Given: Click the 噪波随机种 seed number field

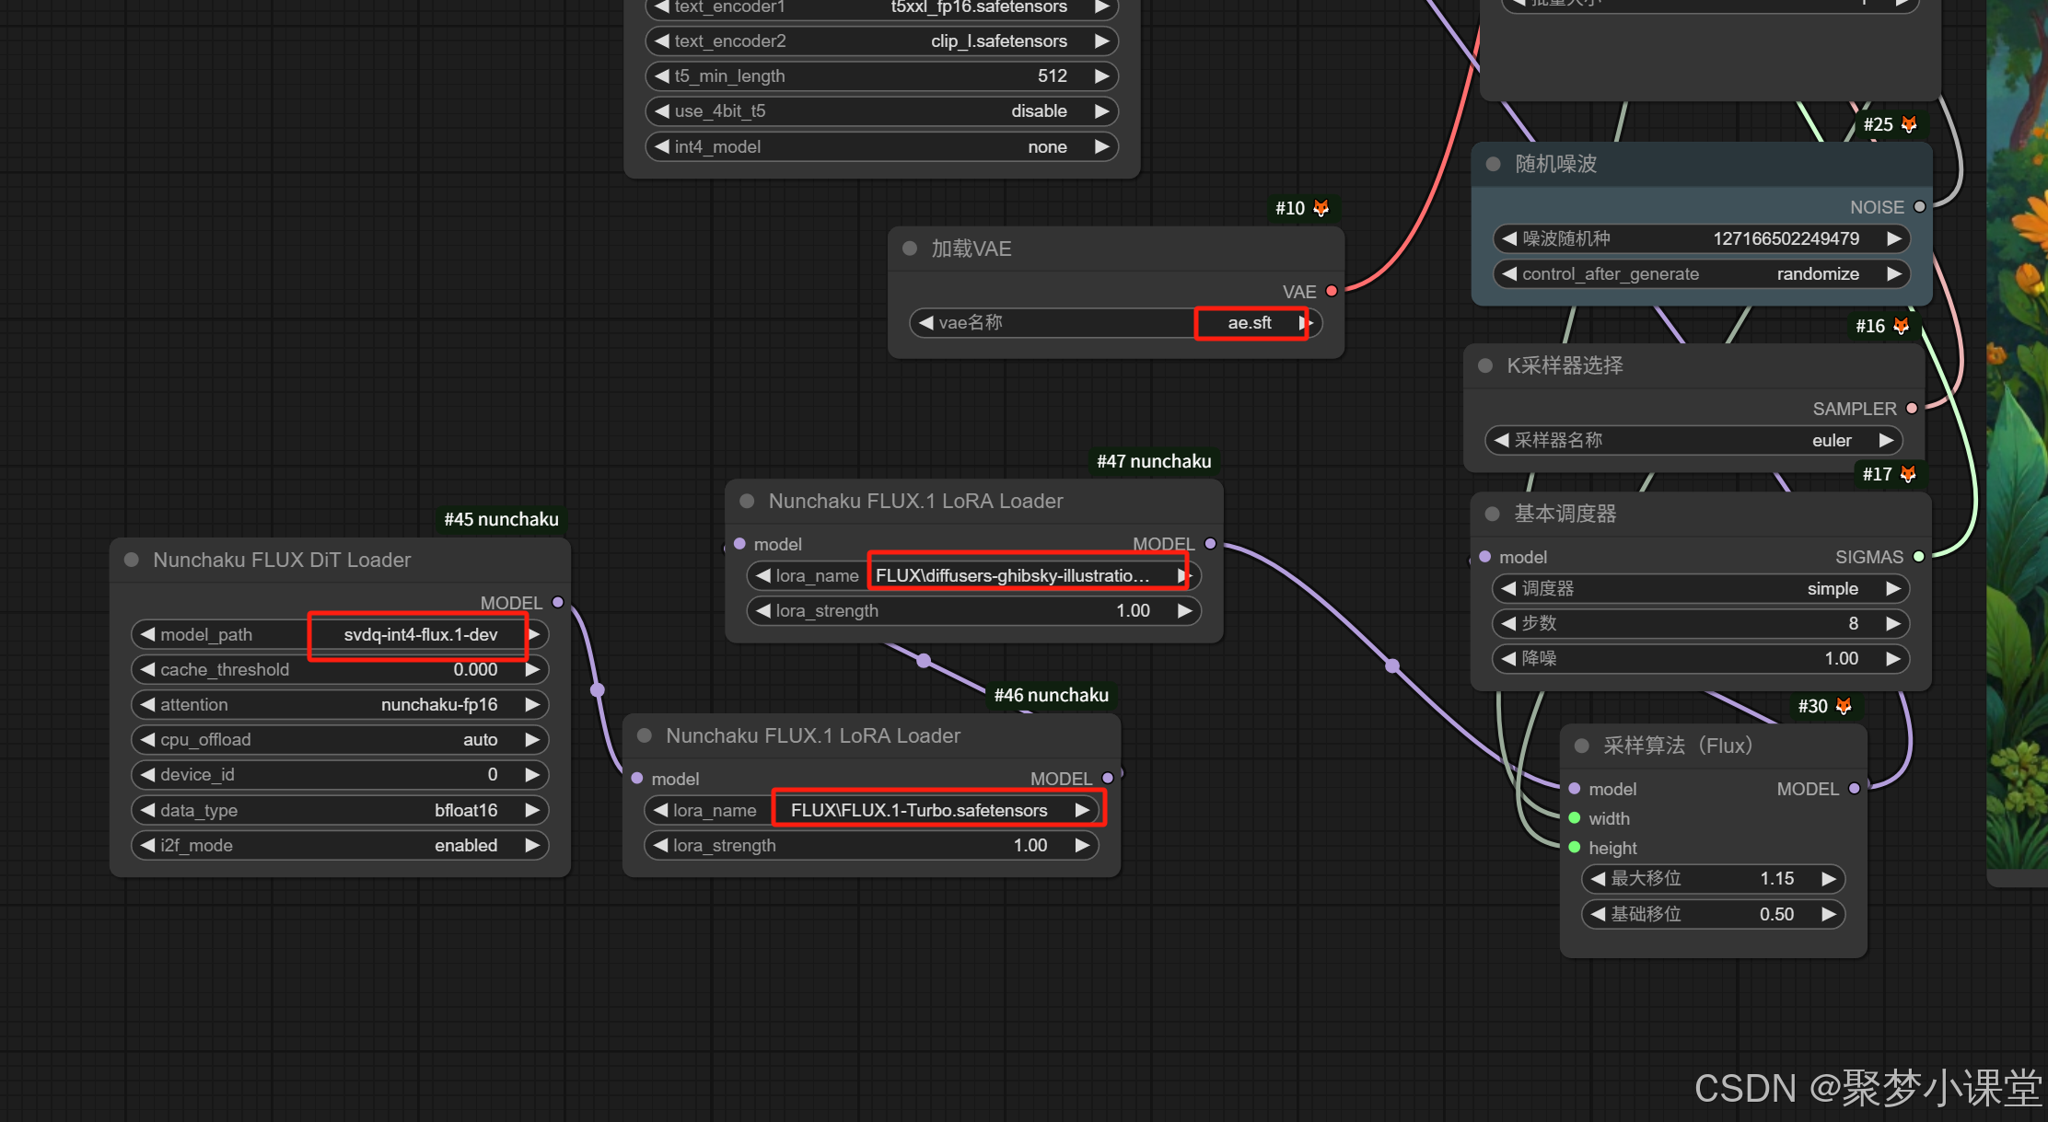Looking at the screenshot, I should pyautogui.click(x=1785, y=238).
